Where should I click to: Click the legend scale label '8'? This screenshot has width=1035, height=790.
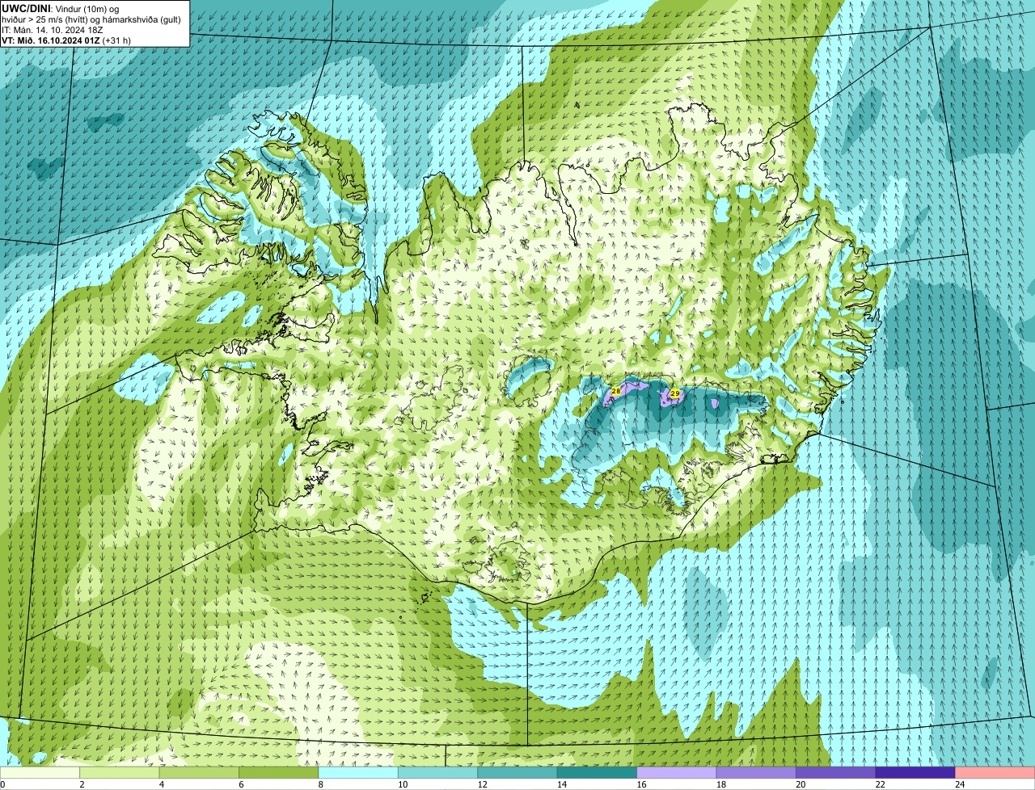tap(320, 784)
